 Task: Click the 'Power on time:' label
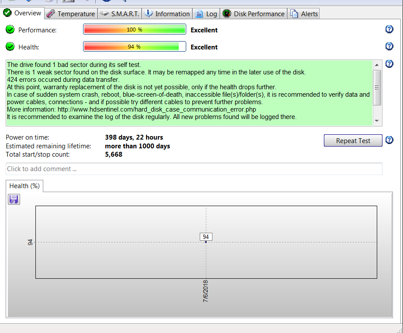(x=28, y=137)
